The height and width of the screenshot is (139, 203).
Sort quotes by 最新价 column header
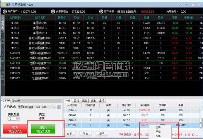coord(62,18)
